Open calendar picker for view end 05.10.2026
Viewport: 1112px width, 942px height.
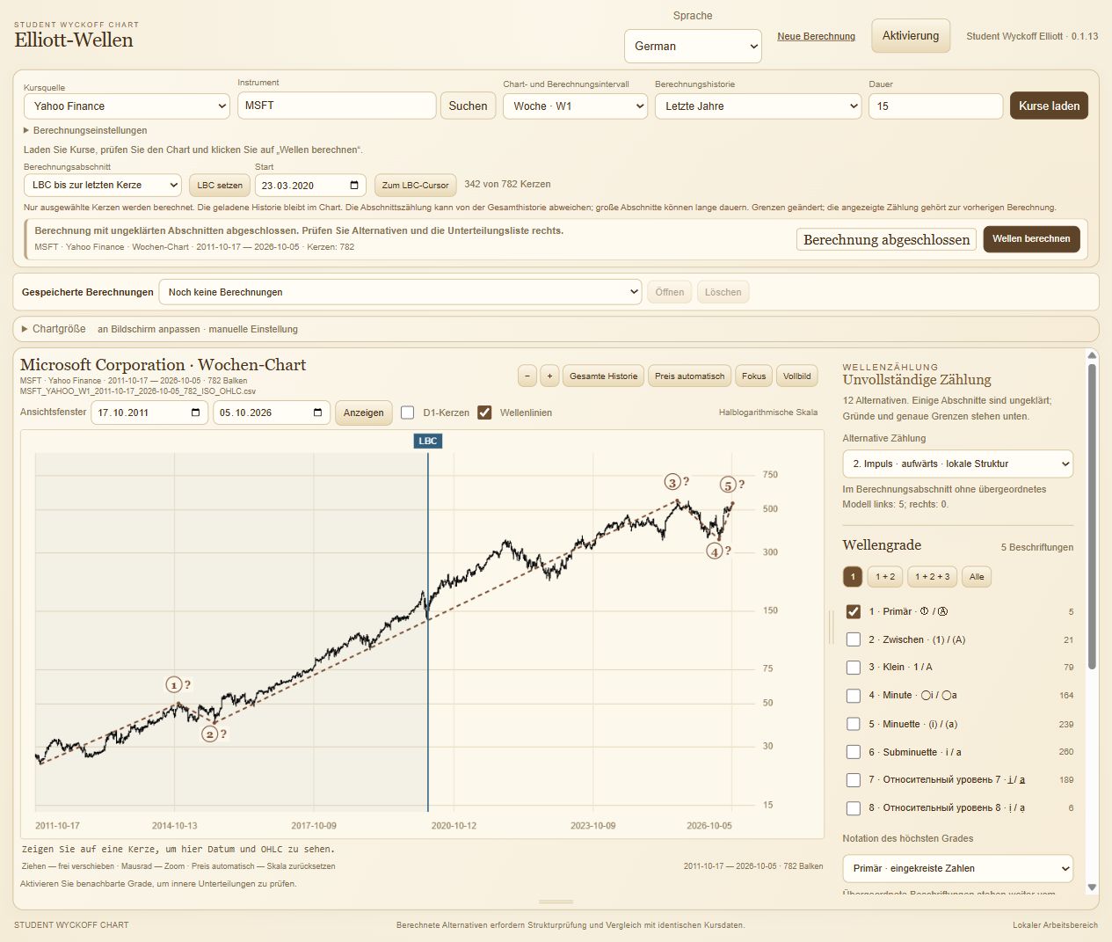pos(317,413)
